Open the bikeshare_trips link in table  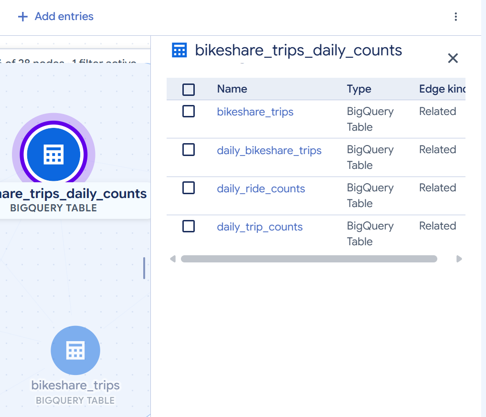255,112
